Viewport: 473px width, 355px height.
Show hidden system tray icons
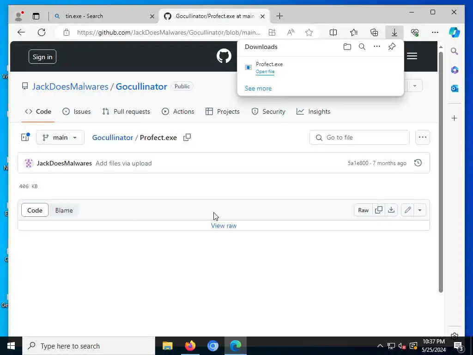[380, 346]
